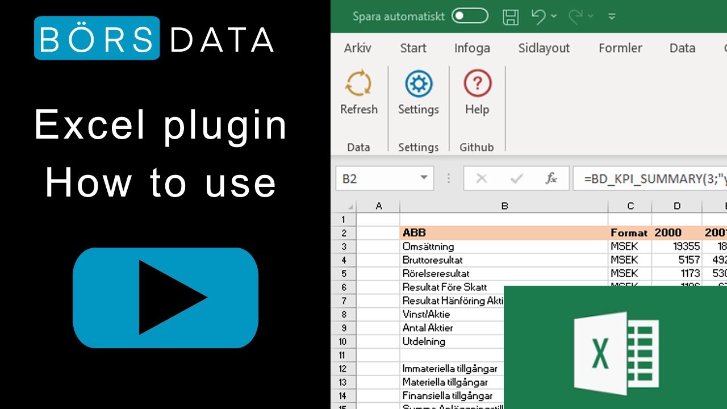Select the Format header cell
The image size is (727, 409).
coord(630,233)
